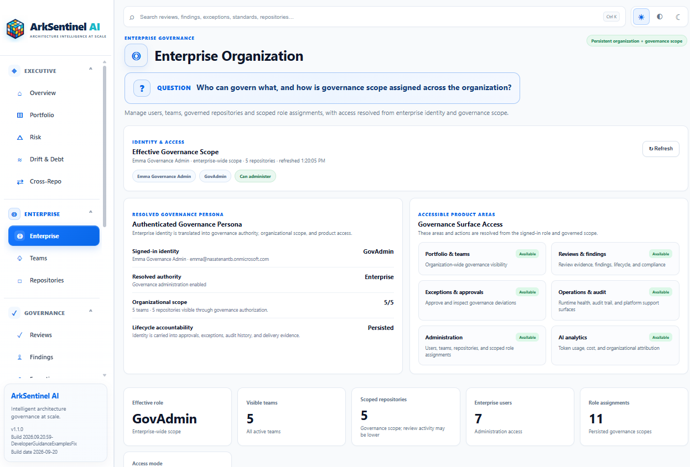This screenshot has width=690, height=467.
Task: Open the Reviews page
Action: [x=54, y=335]
